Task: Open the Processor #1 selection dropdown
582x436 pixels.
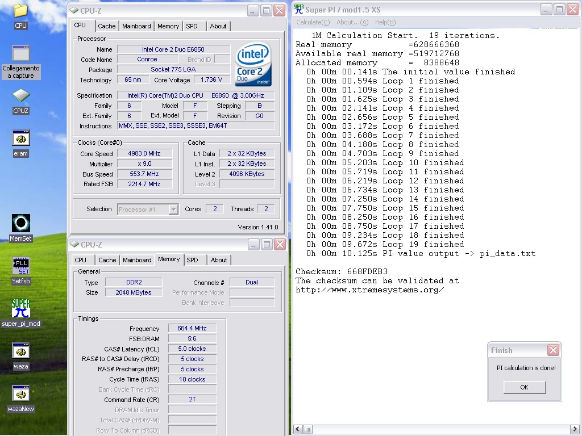Action: [173, 209]
